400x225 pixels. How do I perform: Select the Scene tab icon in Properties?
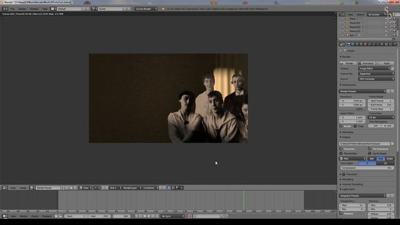[x=357, y=44]
